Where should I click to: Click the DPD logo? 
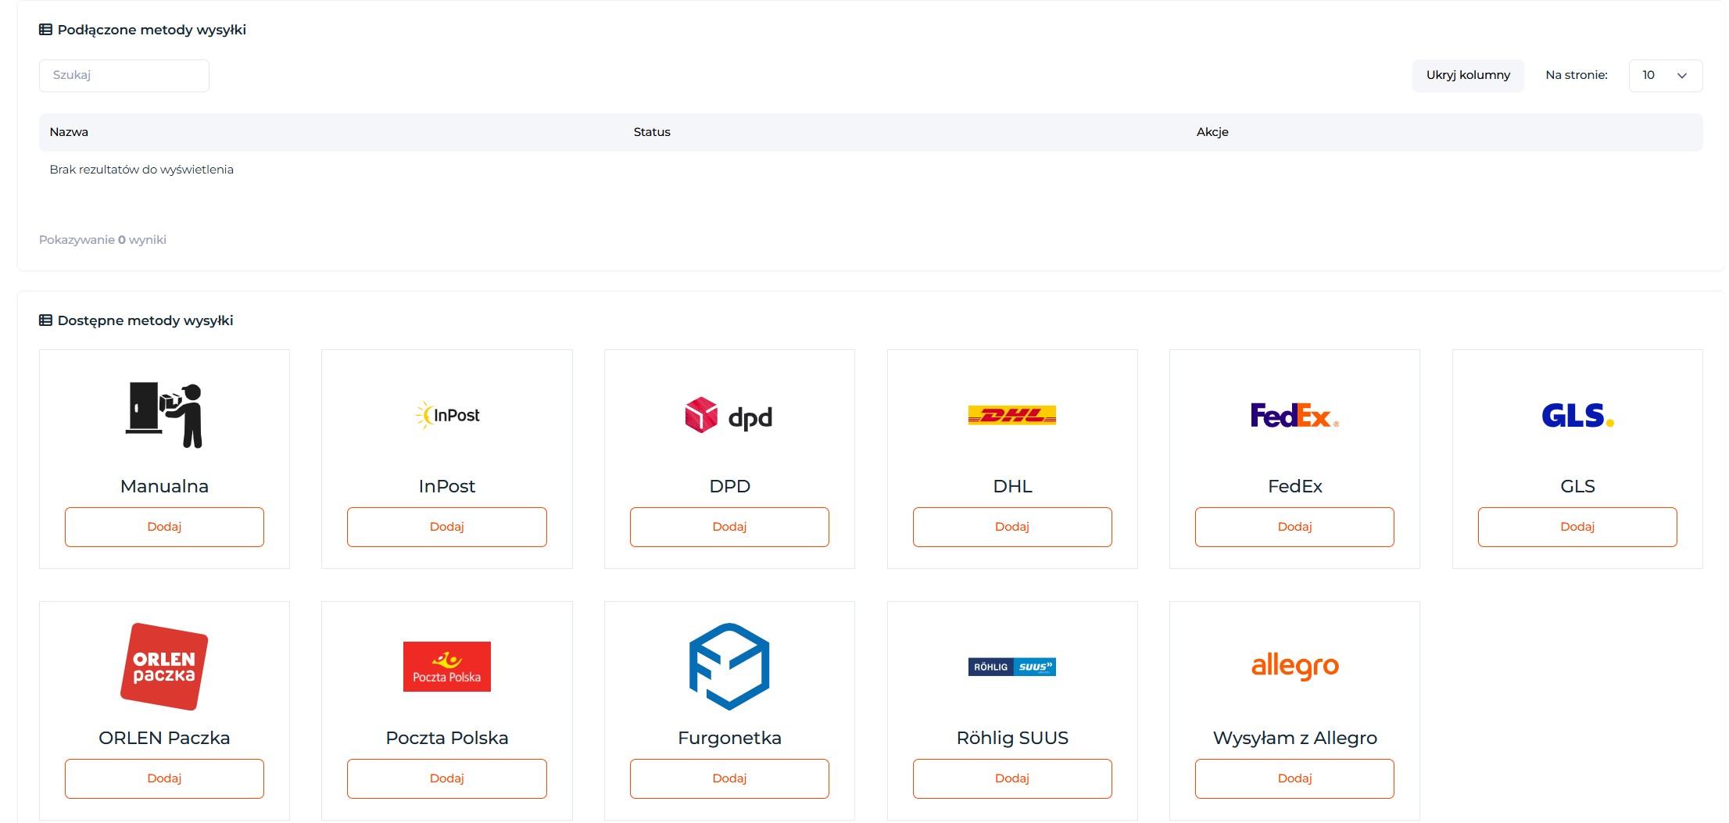728,415
